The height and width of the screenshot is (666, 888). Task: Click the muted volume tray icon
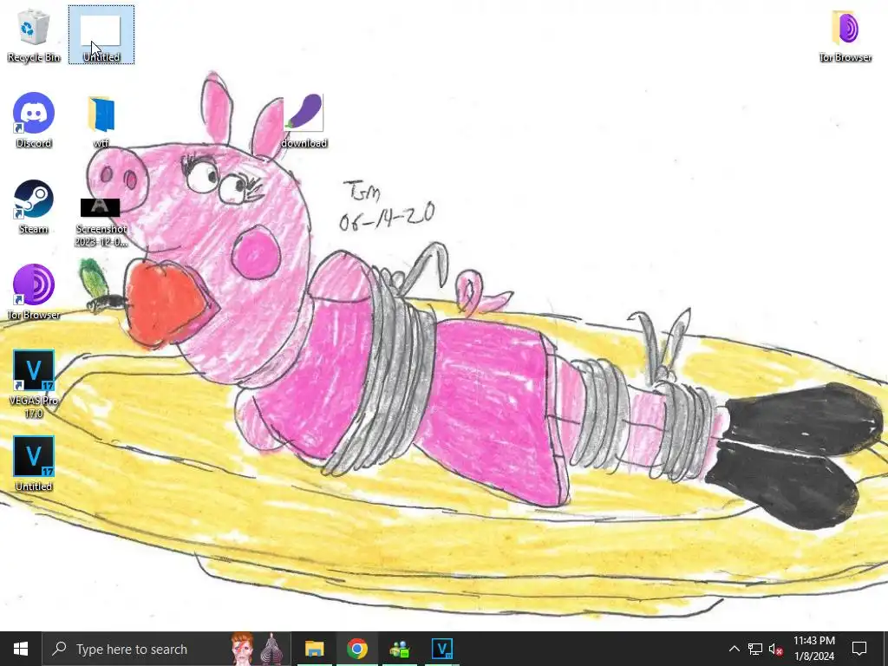[776, 649]
